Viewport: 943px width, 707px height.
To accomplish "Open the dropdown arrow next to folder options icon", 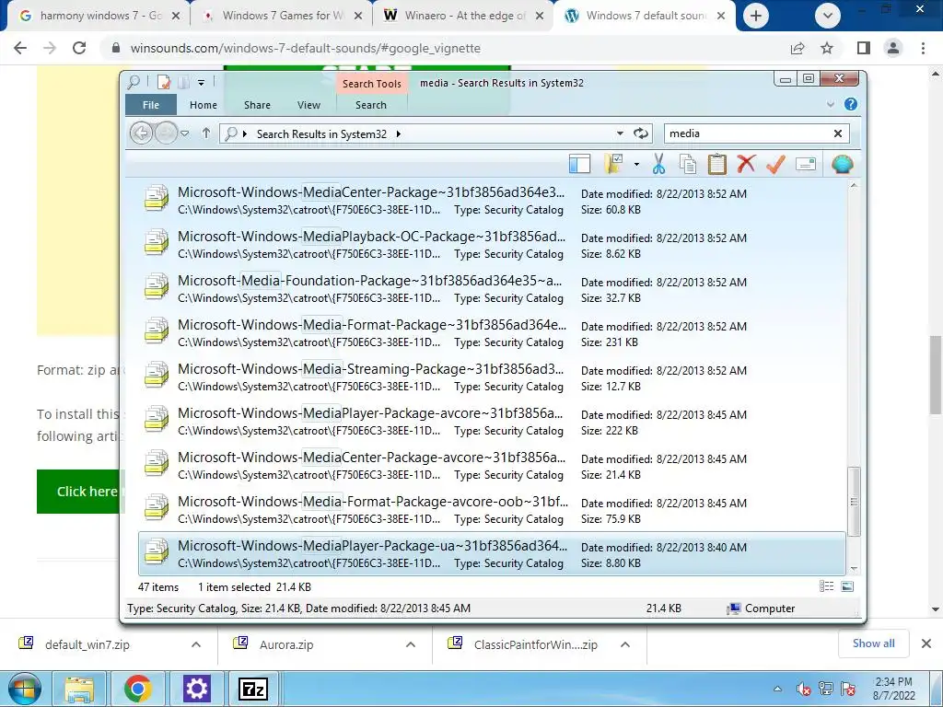I will [636, 164].
